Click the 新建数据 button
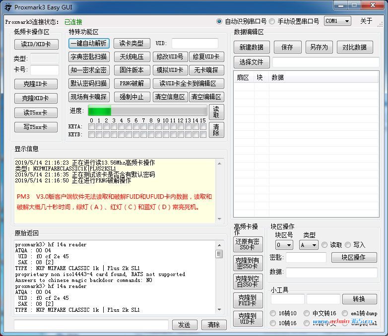 pos(252,47)
